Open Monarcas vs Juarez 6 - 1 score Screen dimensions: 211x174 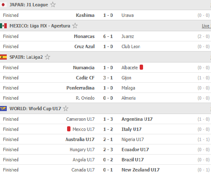click(x=108, y=36)
